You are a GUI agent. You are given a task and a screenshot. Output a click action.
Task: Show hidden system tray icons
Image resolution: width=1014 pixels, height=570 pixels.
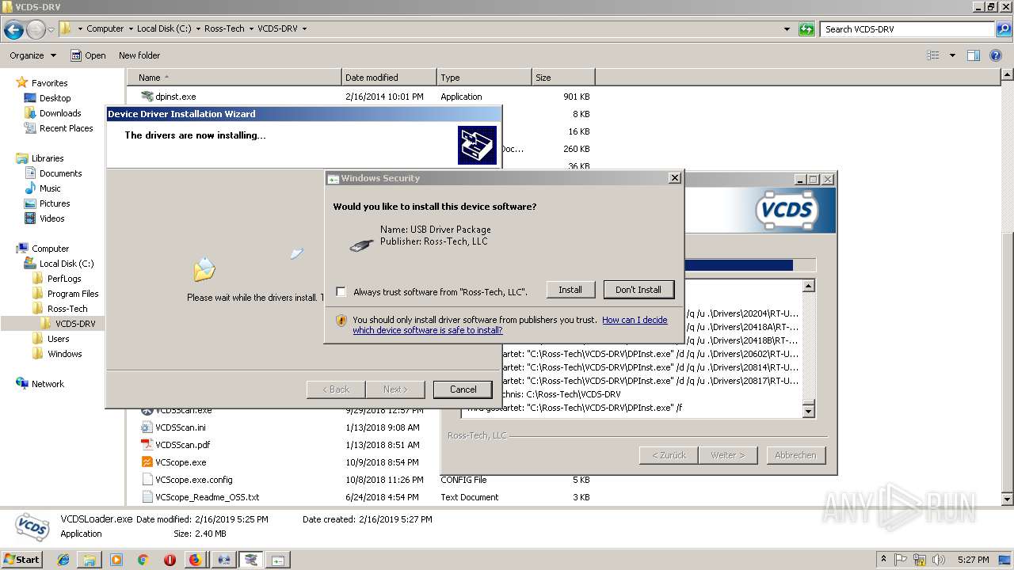pyautogui.click(x=884, y=559)
